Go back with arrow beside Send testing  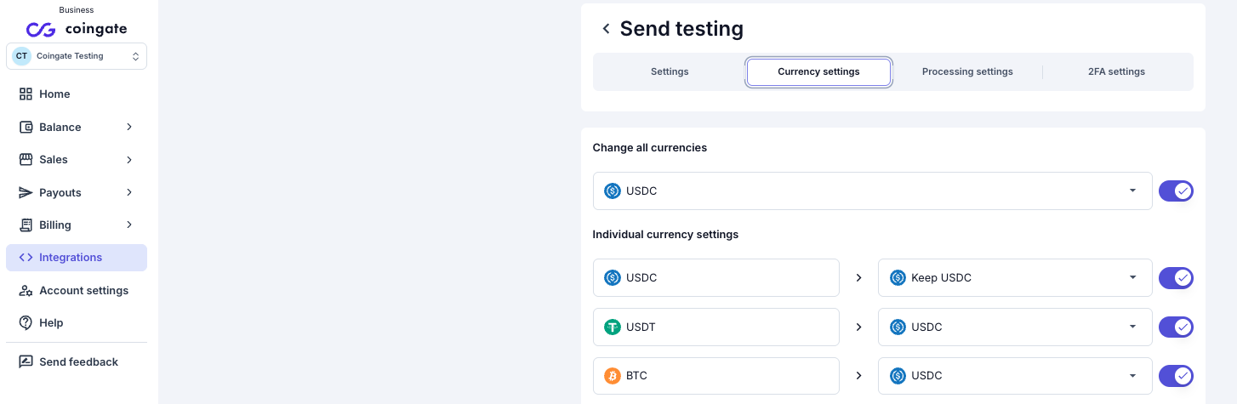[x=606, y=29]
